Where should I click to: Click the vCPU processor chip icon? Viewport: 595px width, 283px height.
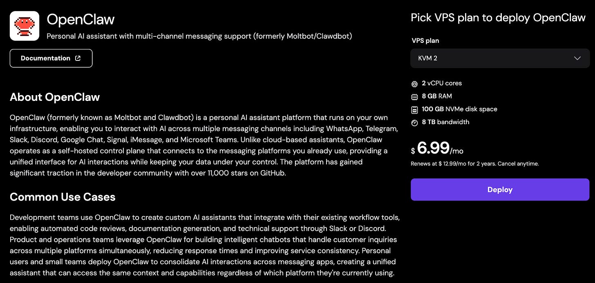click(414, 84)
